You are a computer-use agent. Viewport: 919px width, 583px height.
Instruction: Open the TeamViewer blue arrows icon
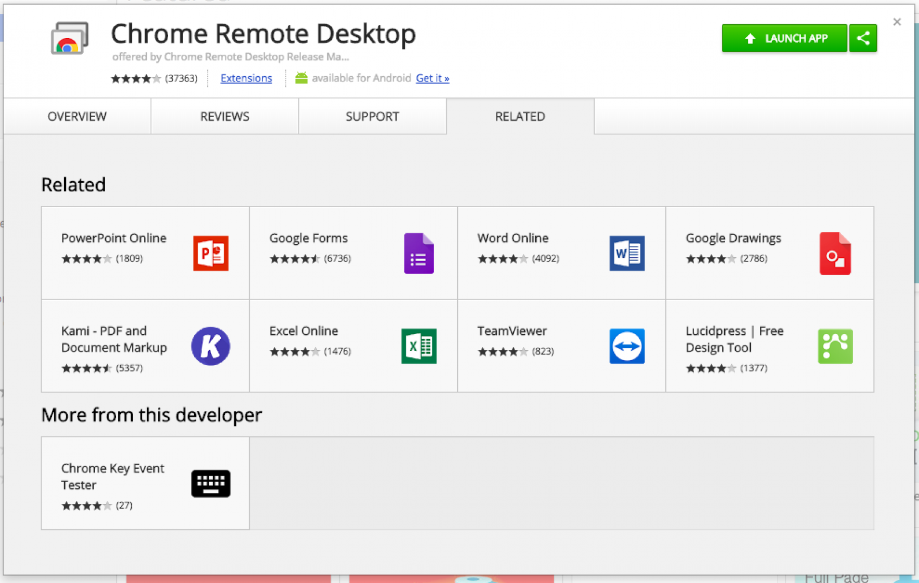tap(627, 346)
